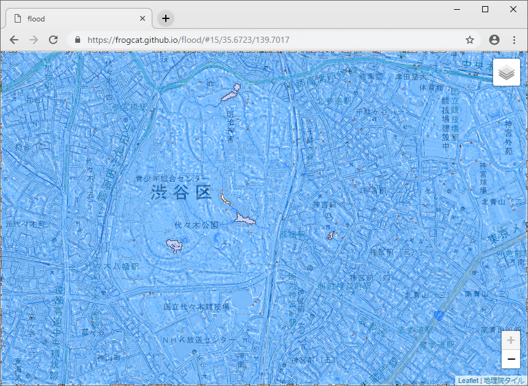528x386 pixels.
Task: Select the flood tab
Action: tap(79, 18)
